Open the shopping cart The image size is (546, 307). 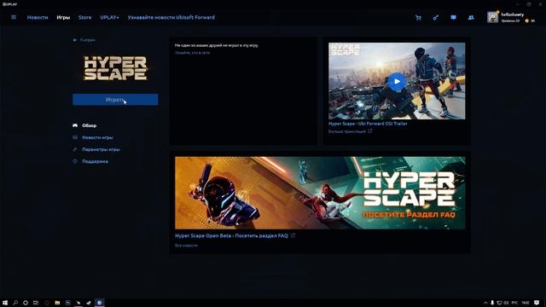418,17
